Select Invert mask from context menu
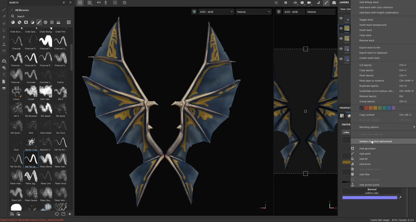Image resolution: width=416 pixels, height=222 pixels. (366, 30)
